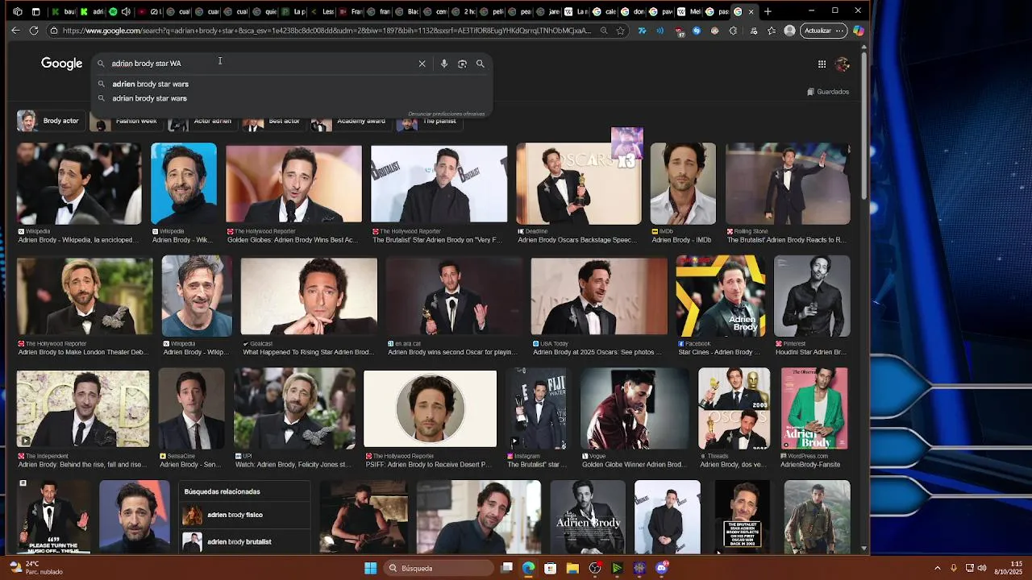The height and width of the screenshot is (580, 1032).
Task: Open related search 'adrien brody brutalist'
Action: tap(245, 542)
